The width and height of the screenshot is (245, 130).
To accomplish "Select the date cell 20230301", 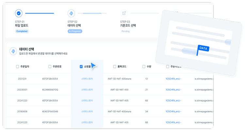I will click(22, 90).
